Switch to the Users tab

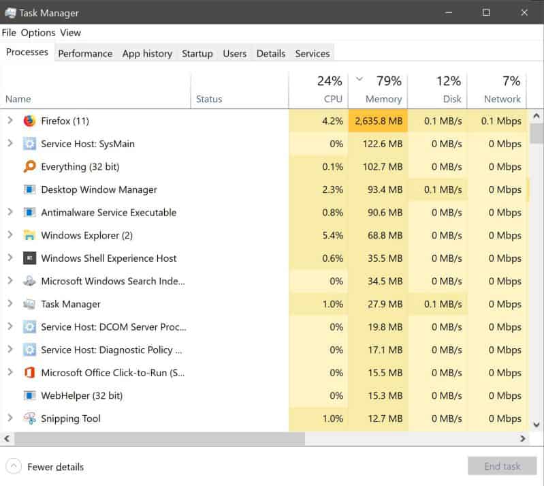tap(235, 53)
